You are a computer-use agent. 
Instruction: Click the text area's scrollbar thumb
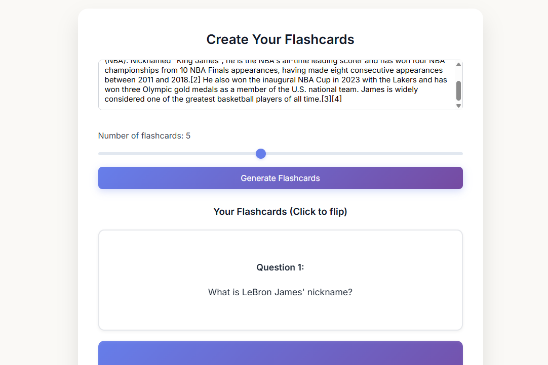[x=458, y=91]
